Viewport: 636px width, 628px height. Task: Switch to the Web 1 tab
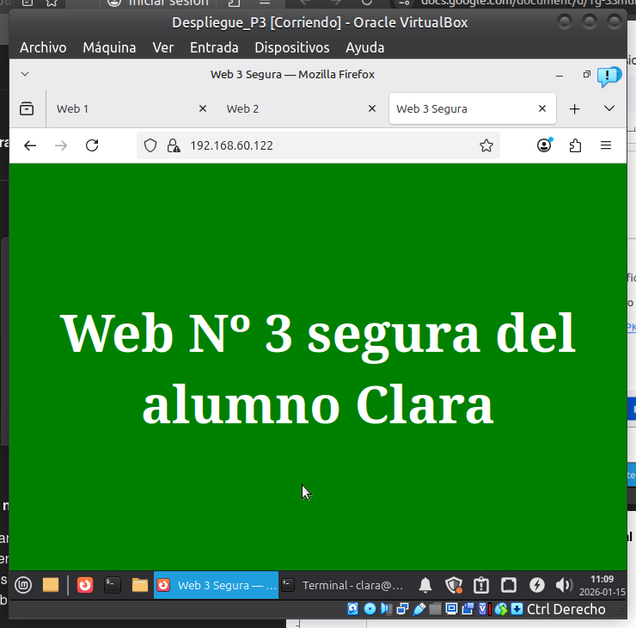tap(120, 108)
